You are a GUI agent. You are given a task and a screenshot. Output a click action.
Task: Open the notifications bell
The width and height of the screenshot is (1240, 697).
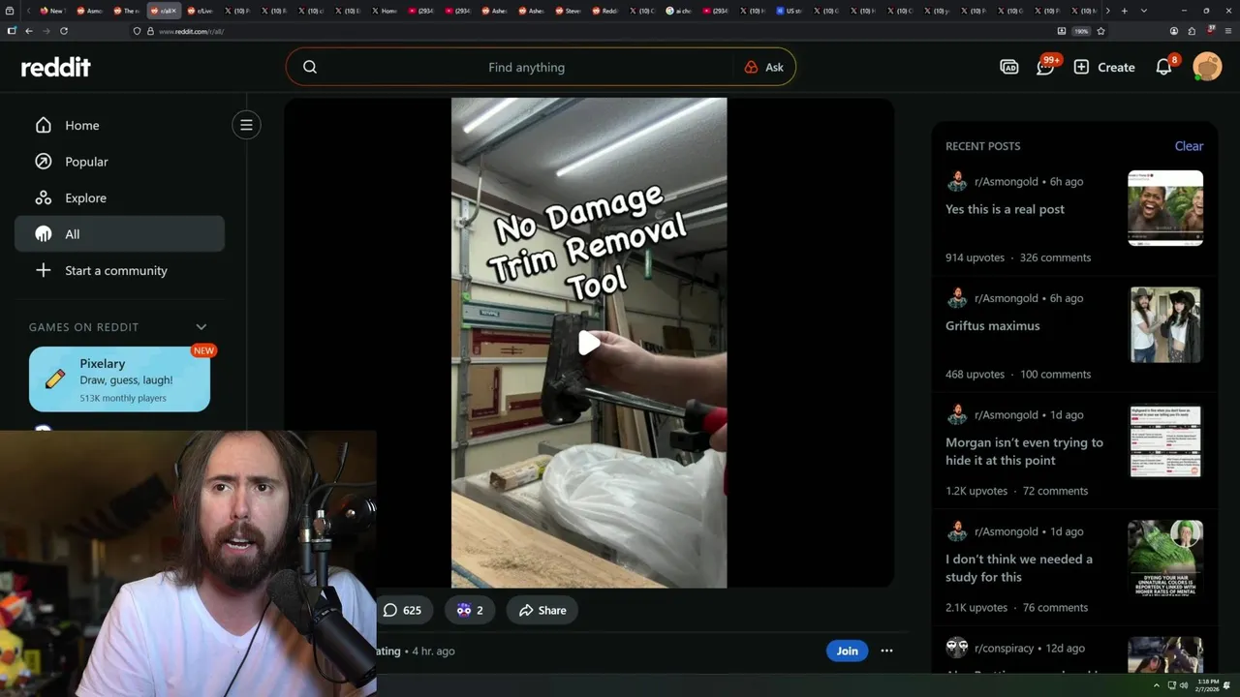1164,67
